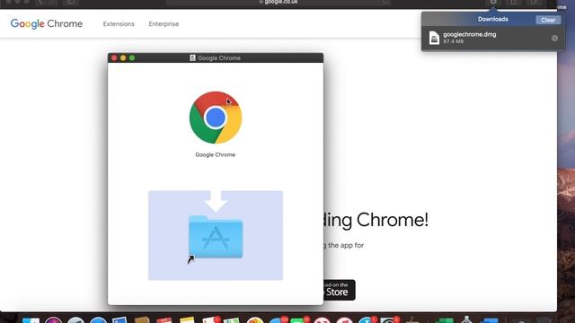575x323 pixels.
Task: Click the 'ding Chrome!' heading on the webpage
Action: click(x=376, y=220)
